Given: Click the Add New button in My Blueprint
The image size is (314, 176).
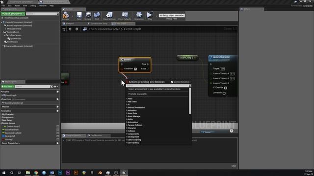Looking at the screenshot, I should coord(8,87).
